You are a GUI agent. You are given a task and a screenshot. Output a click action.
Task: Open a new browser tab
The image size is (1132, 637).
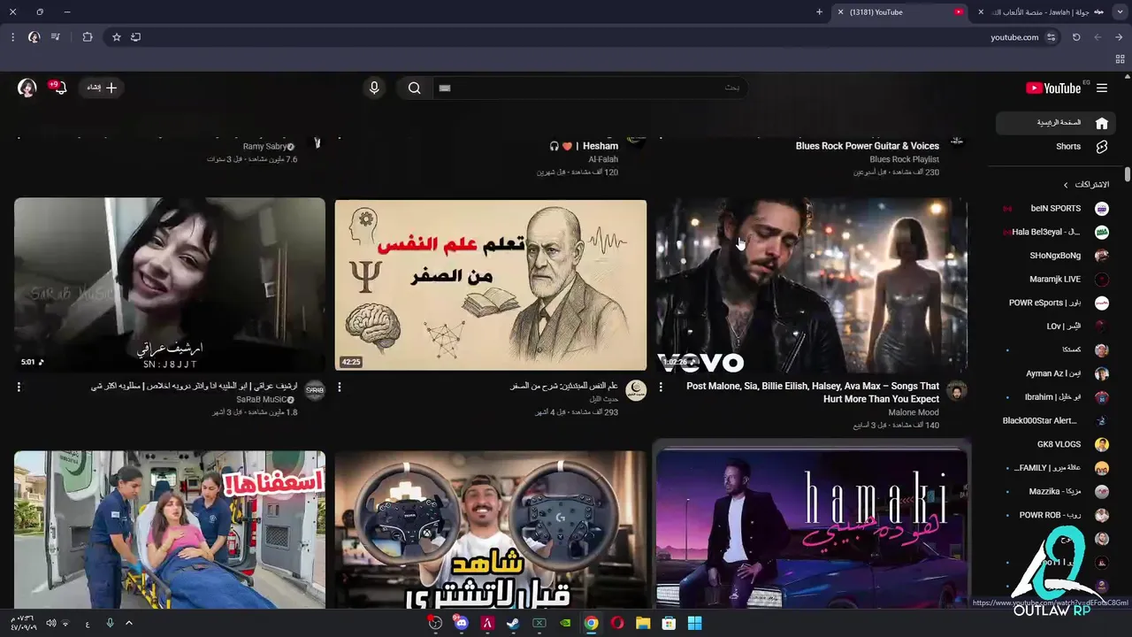tap(819, 12)
